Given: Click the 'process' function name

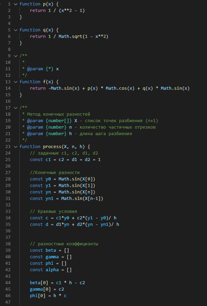Looking at the screenshot, I should pos(52,147).
